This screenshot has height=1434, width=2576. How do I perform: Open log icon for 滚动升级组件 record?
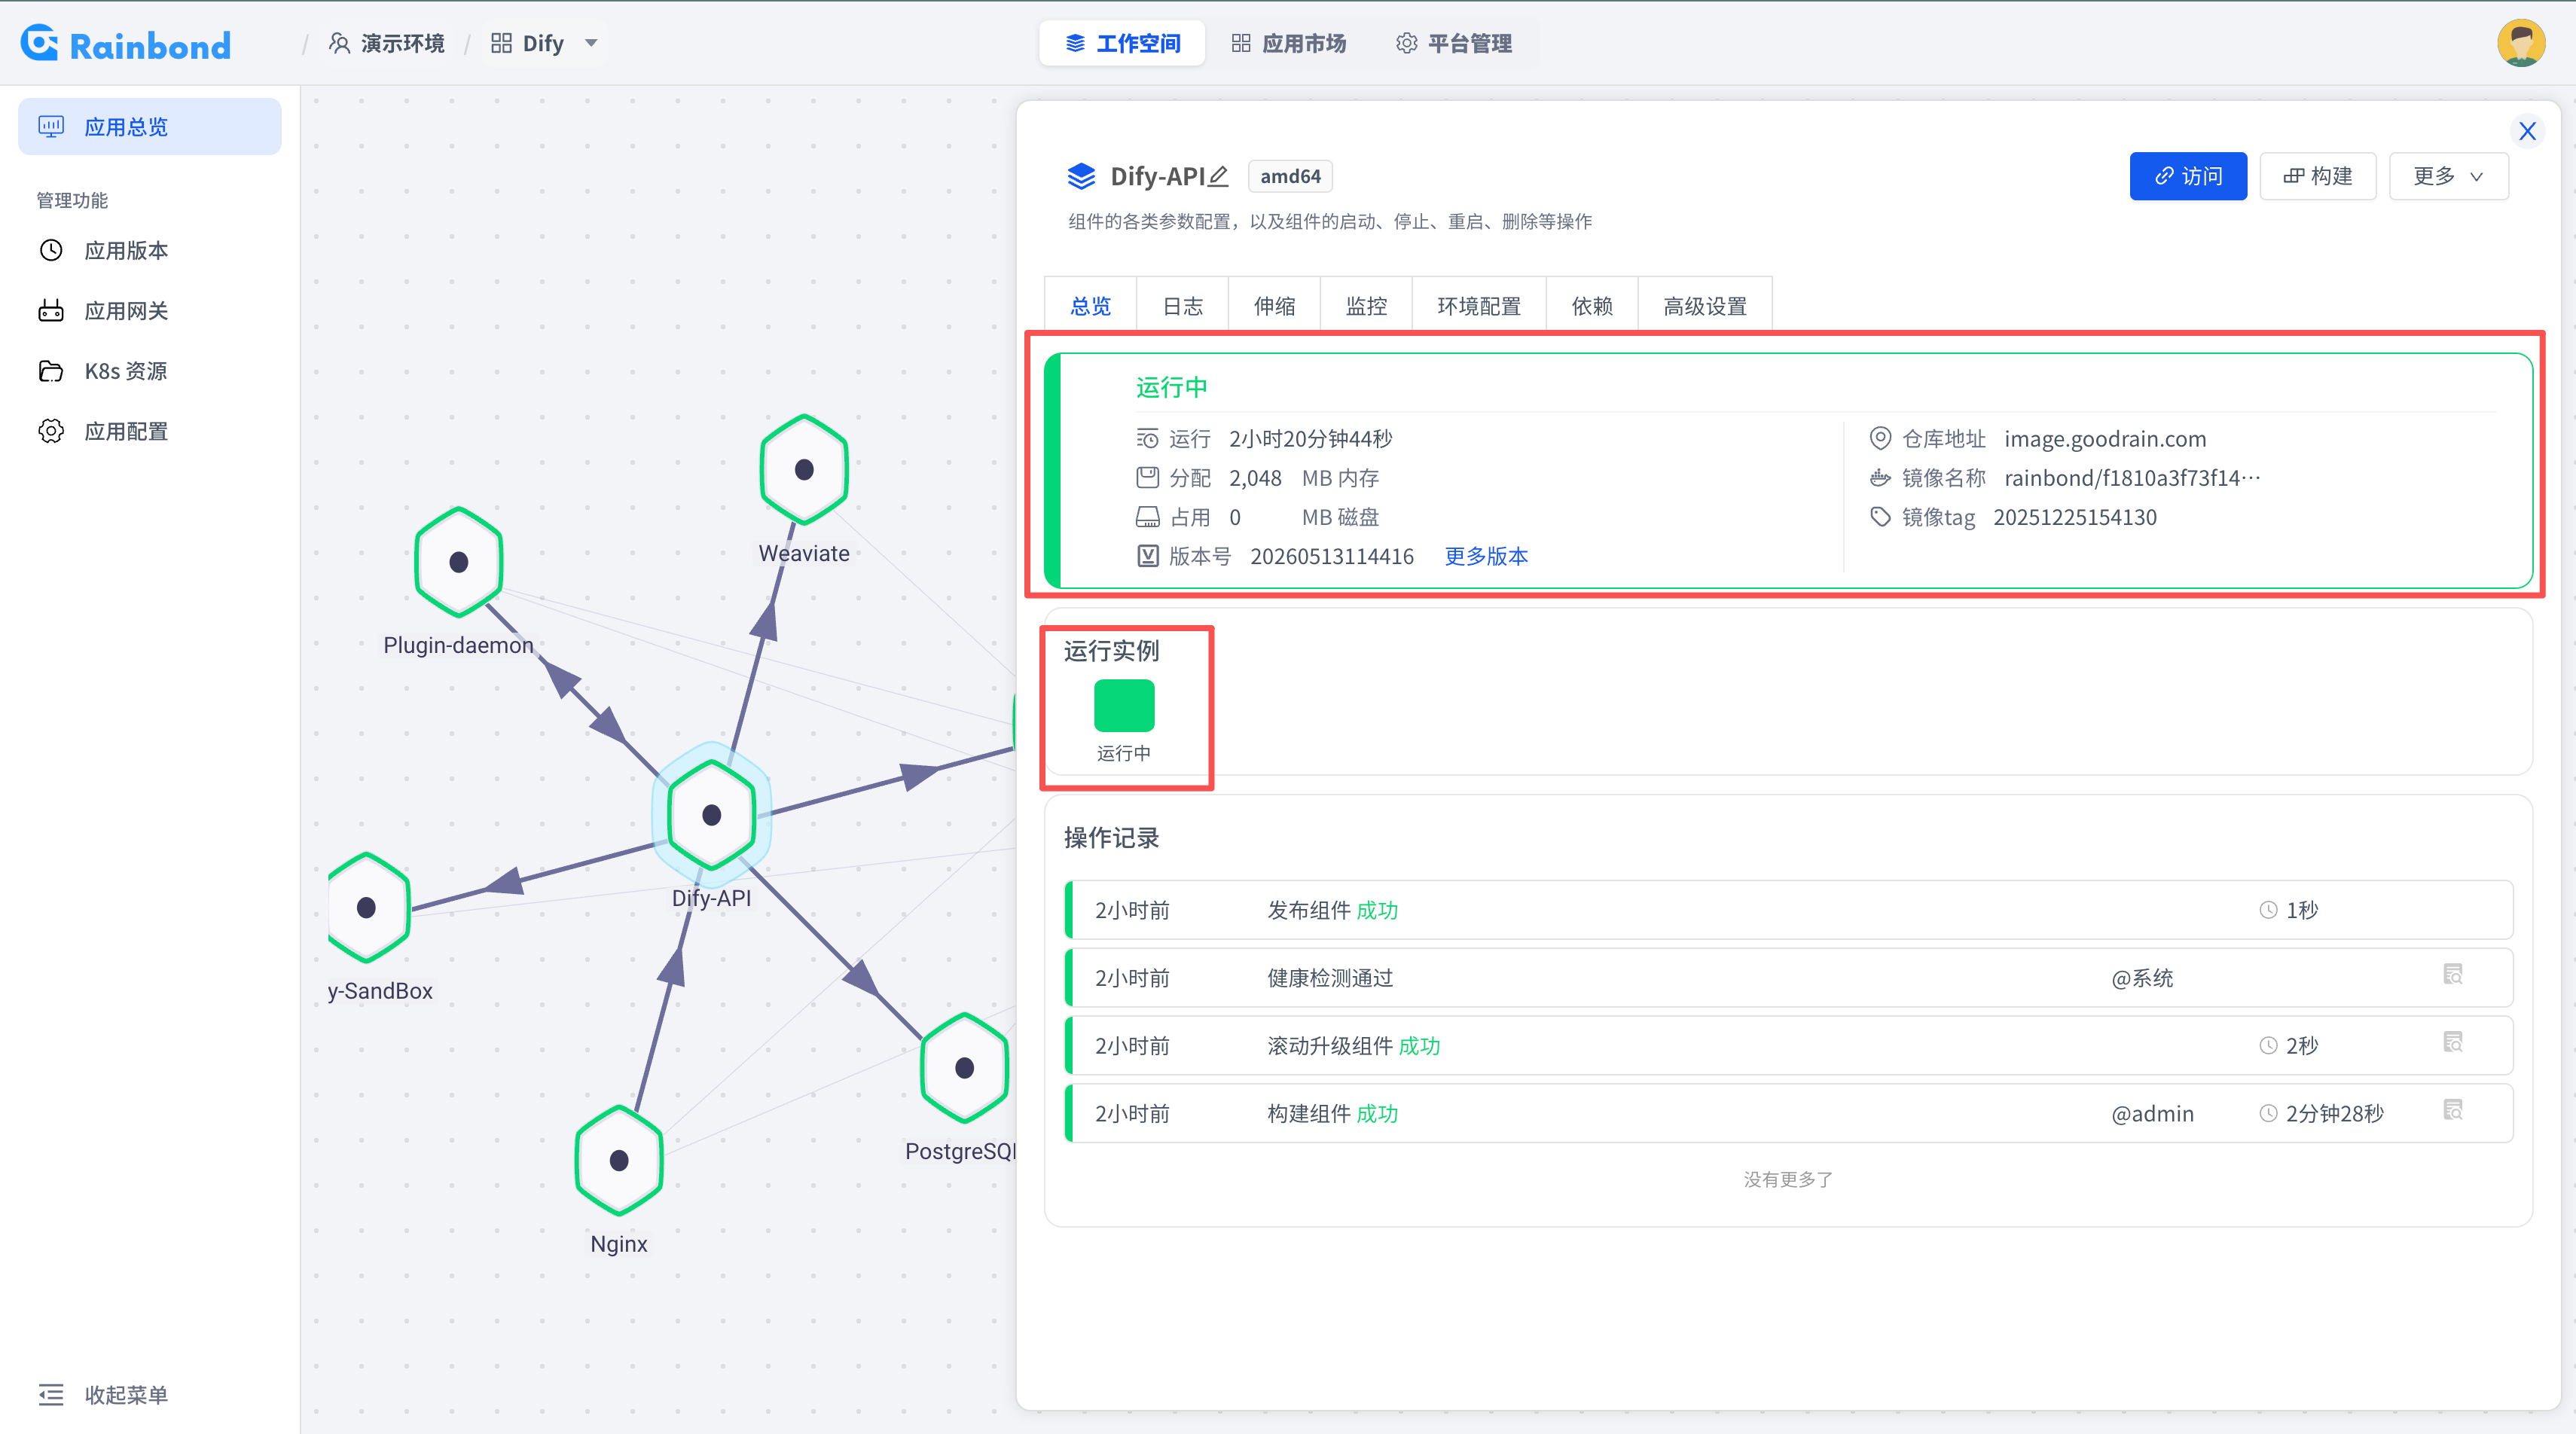tap(2452, 1042)
